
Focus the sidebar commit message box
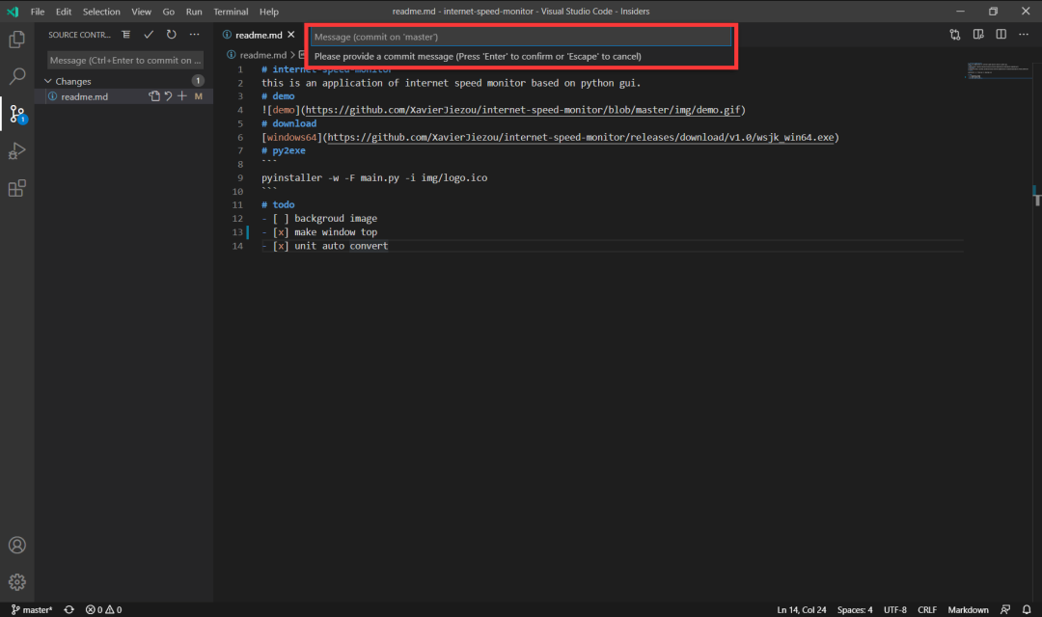(124, 61)
